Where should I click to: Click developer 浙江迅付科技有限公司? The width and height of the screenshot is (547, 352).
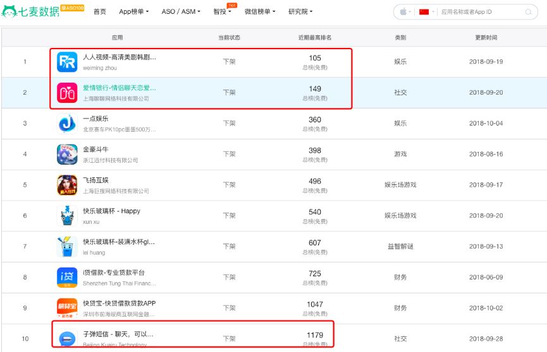coord(110,160)
